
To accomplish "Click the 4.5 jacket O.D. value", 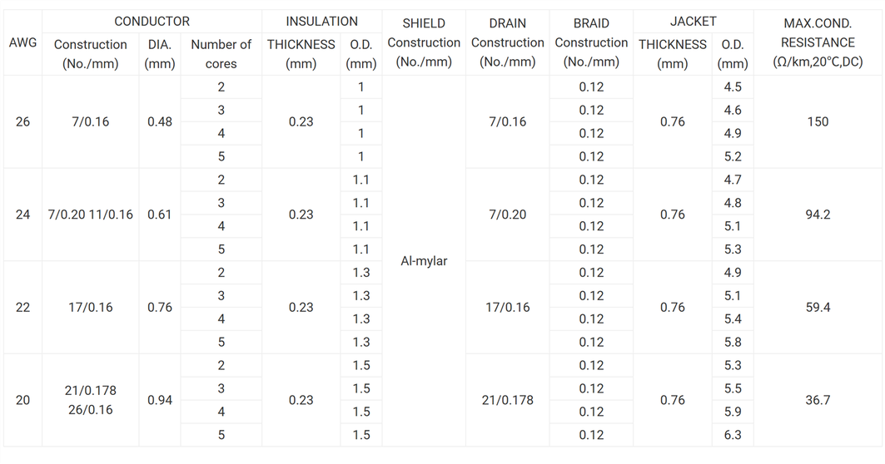I will (733, 87).
